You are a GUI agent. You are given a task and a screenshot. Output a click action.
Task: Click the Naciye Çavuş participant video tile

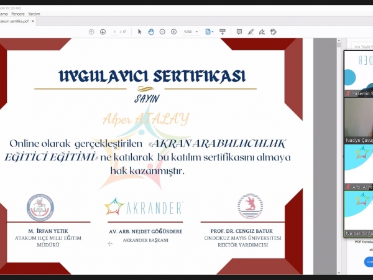[x=359, y=120]
